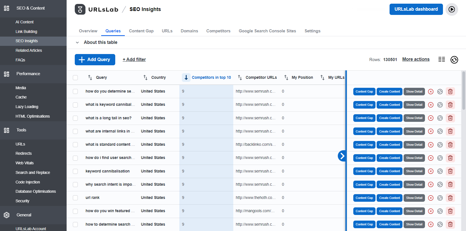Open the General settings gear icon
The width and height of the screenshot is (466, 231).
(6, 215)
